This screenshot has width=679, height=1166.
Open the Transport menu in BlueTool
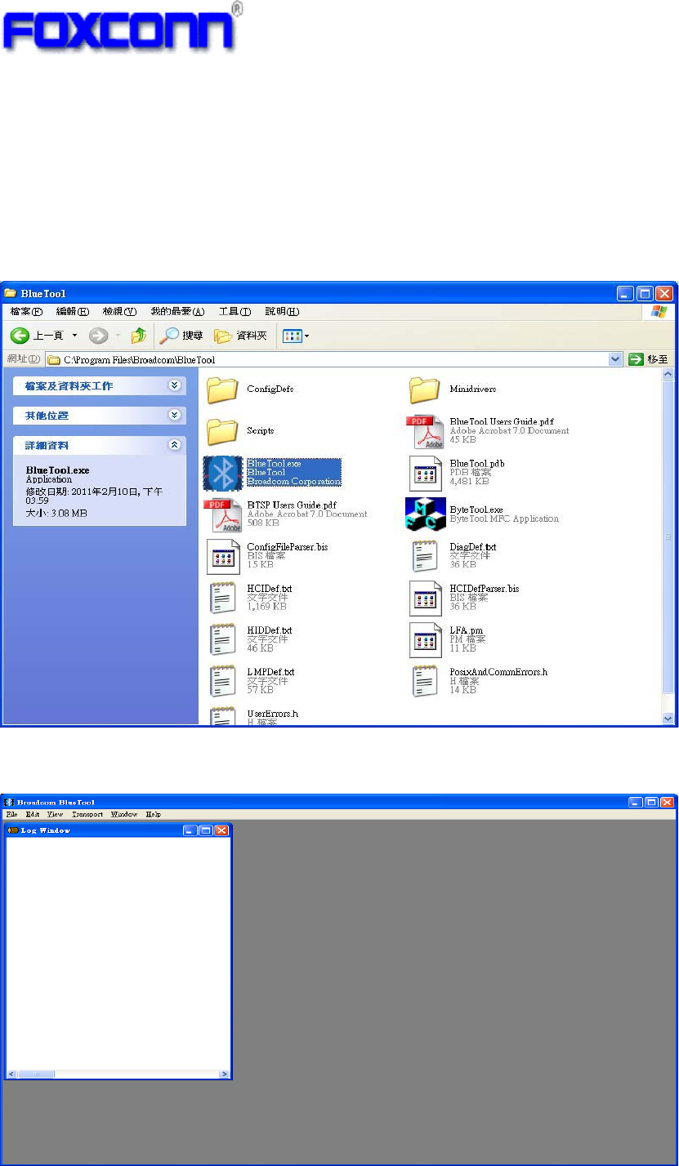(x=87, y=814)
